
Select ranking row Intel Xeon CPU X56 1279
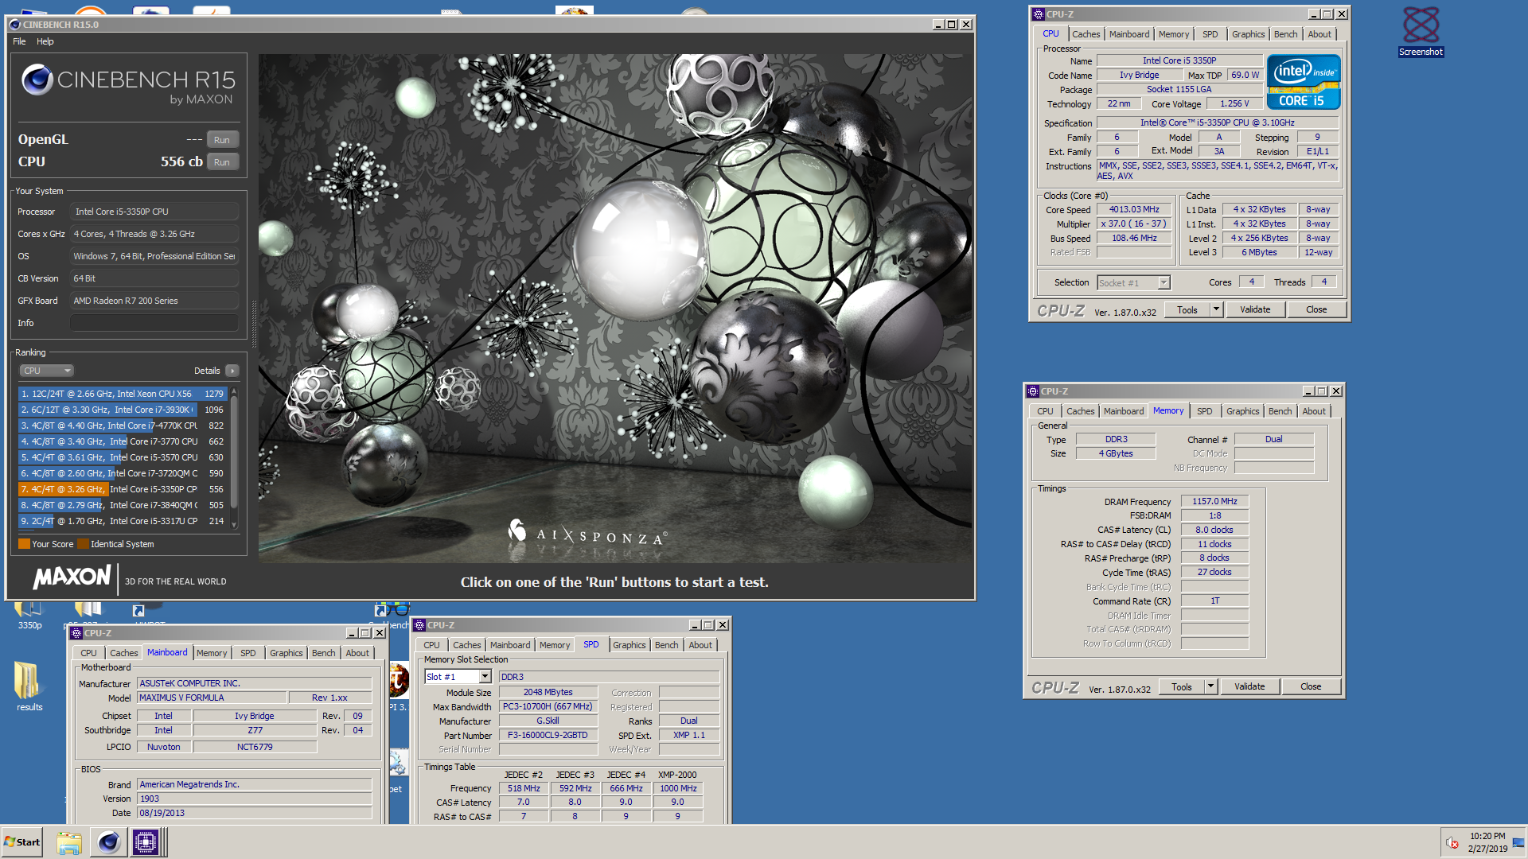[123, 394]
